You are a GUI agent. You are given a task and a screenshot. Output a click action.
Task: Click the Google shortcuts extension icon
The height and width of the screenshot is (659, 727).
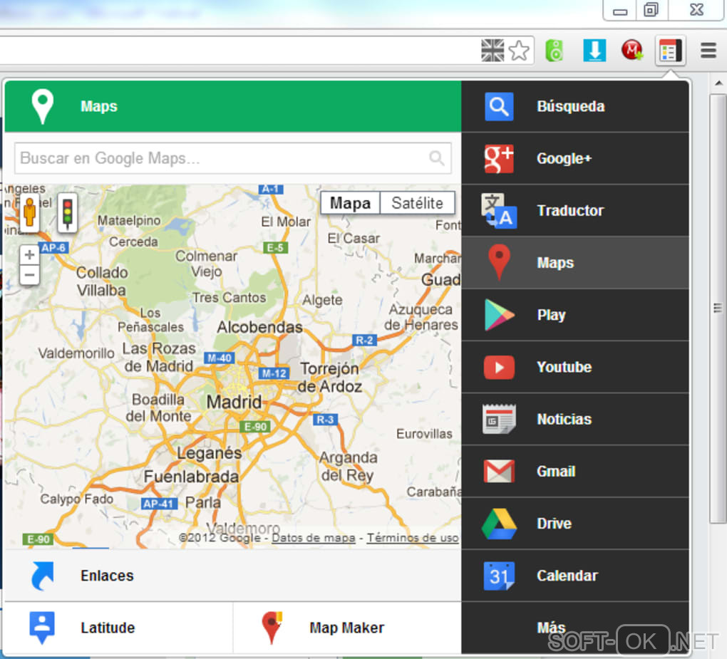point(670,51)
